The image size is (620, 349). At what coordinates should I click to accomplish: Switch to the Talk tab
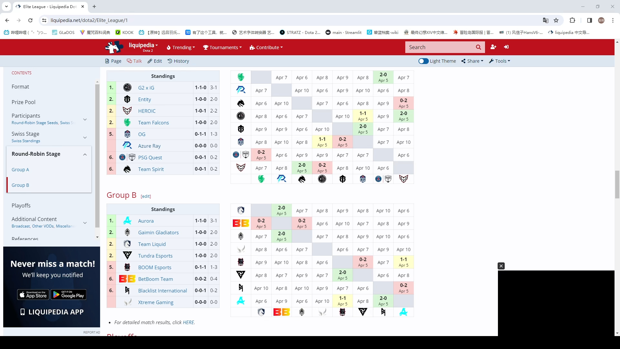[134, 61]
